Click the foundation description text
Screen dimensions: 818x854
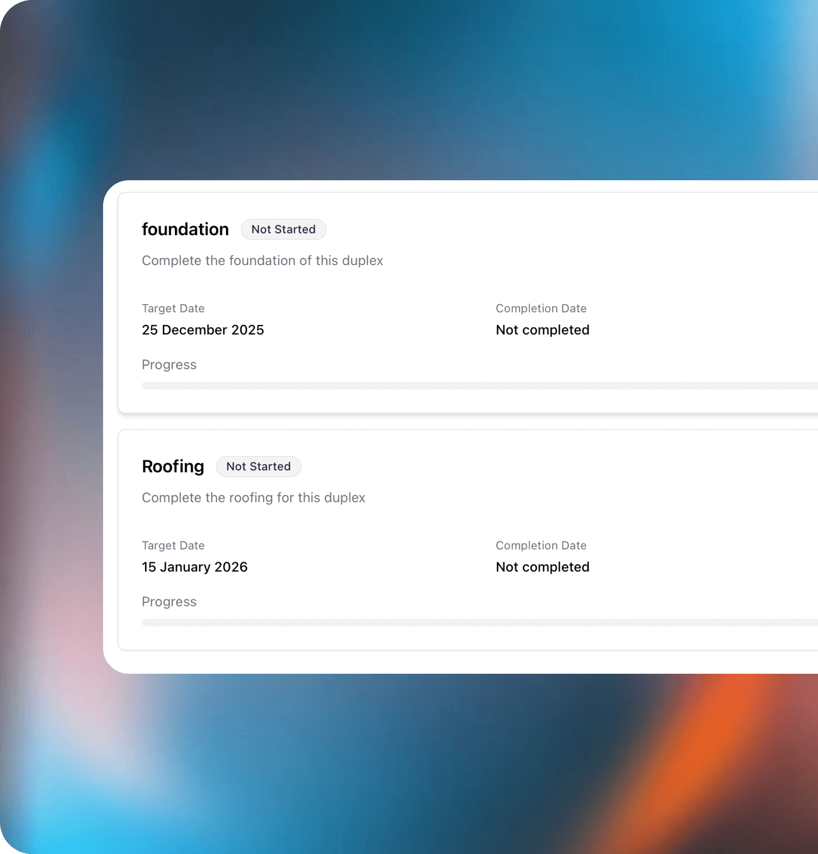click(262, 261)
